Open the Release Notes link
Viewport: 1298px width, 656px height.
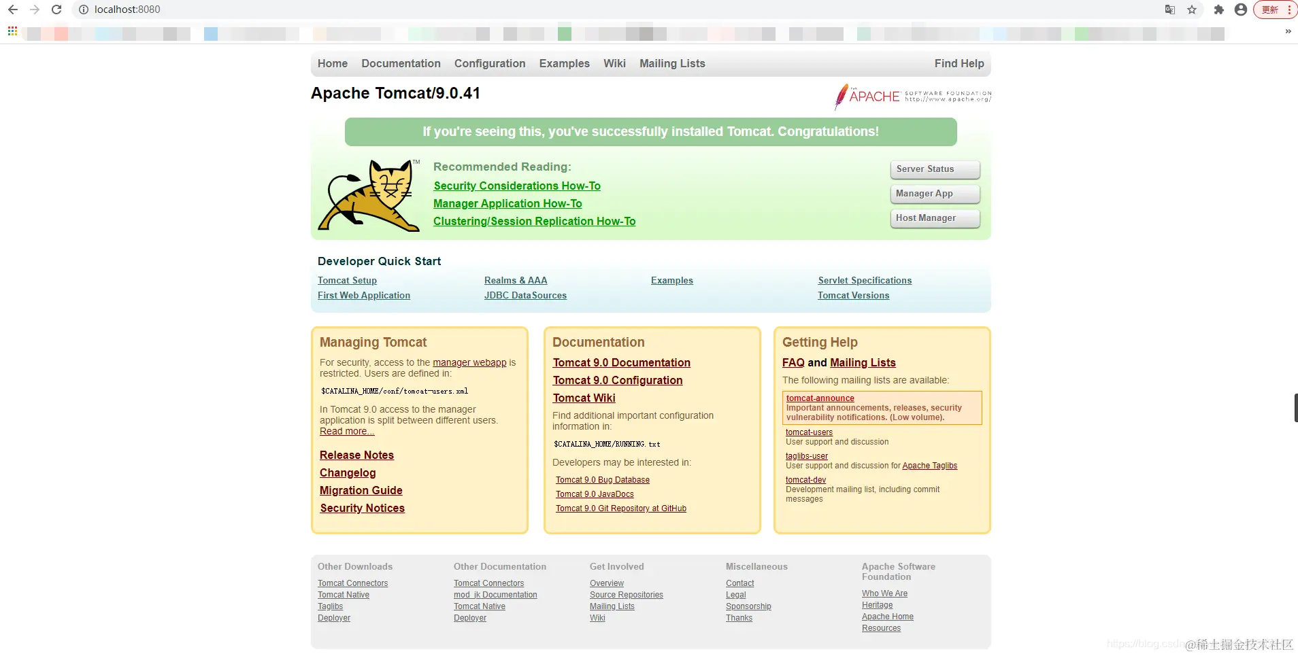[x=356, y=455]
